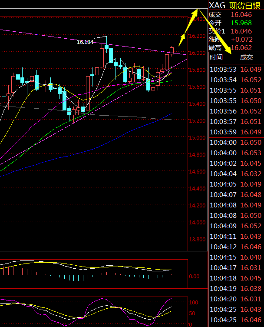Select the tick row timed 10:03:56
The image size is (264, 327).
click(x=235, y=111)
